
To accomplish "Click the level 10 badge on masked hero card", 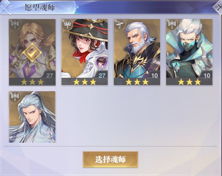I will [207, 75].
